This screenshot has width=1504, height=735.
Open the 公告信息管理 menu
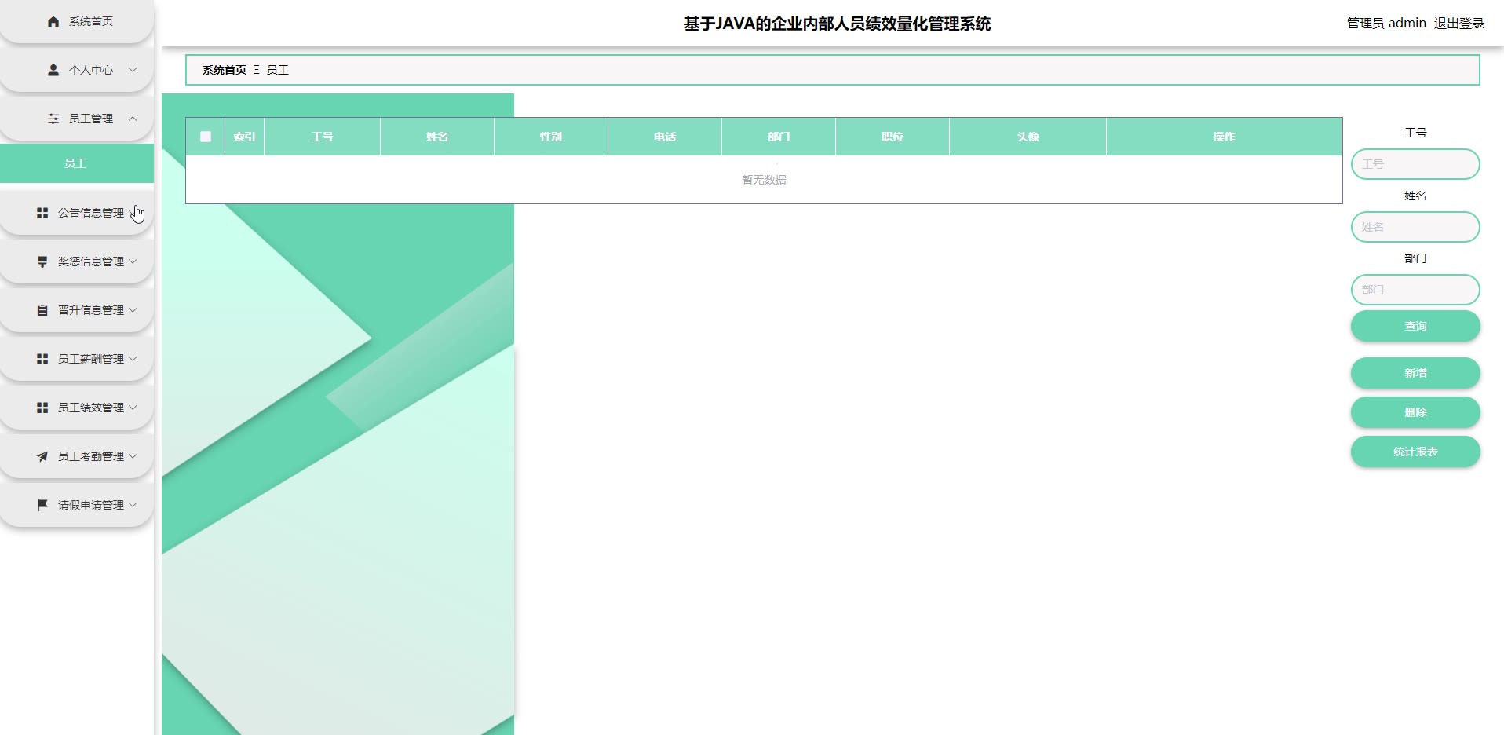click(x=76, y=213)
